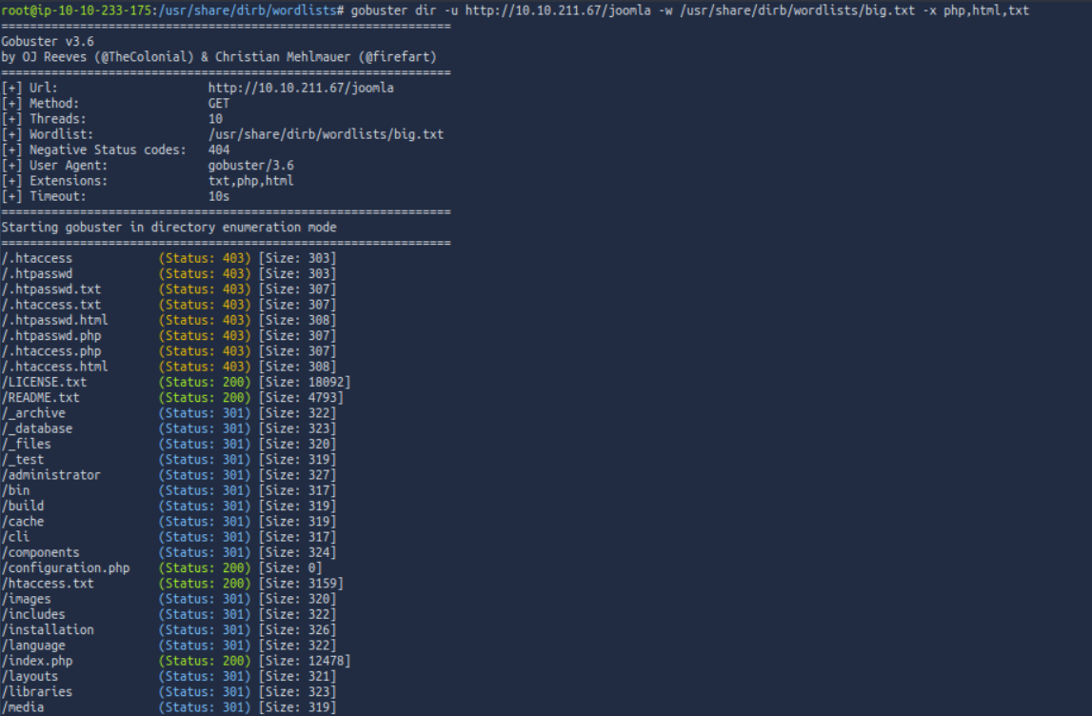Select the /libraries directory line

[37, 692]
